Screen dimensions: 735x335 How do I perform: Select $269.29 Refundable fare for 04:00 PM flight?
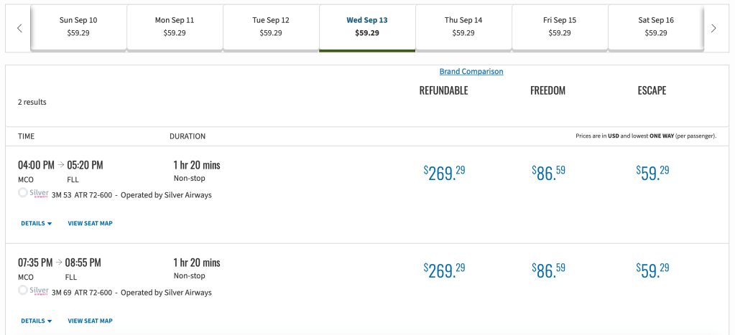[444, 173]
